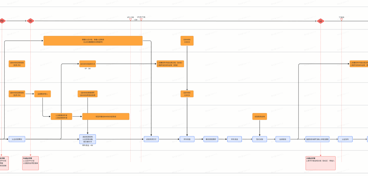Viewport: 368px width, 176px height.
Task: Select the 认证发布 blue node
Action: click(x=345, y=139)
